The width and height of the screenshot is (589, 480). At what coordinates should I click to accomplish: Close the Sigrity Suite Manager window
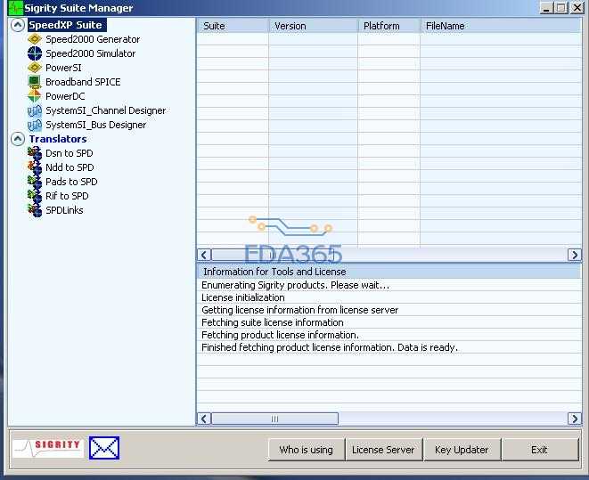coord(577,7)
